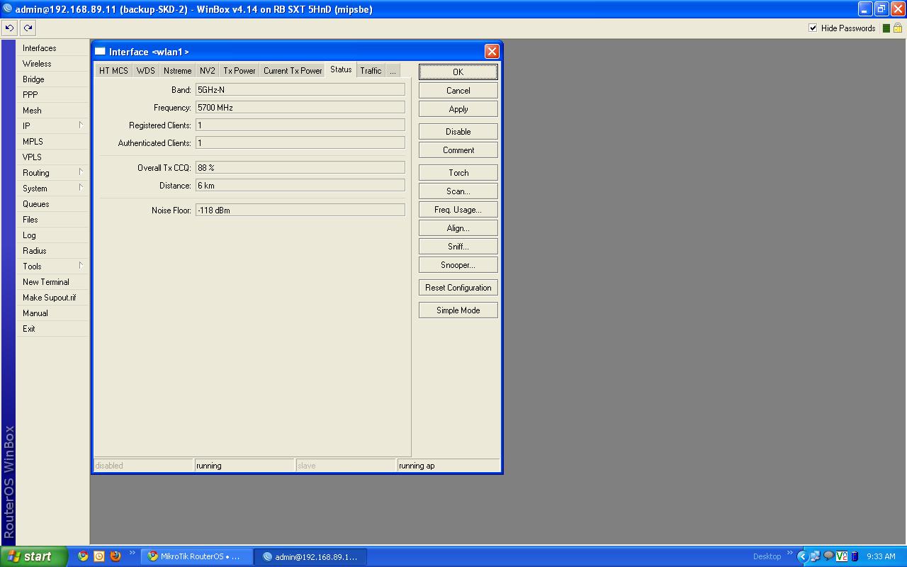Open the Sniff... tool

(458, 247)
